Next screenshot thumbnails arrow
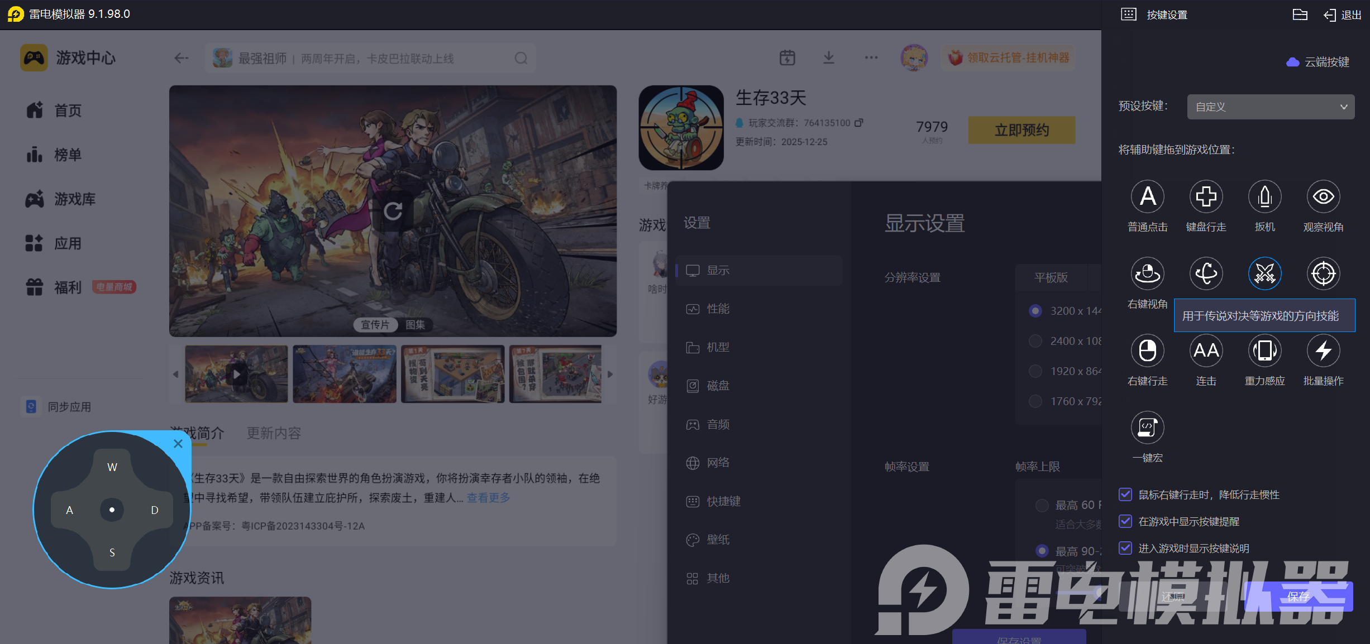This screenshot has height=644, width=1370. (x=610, y=374)
